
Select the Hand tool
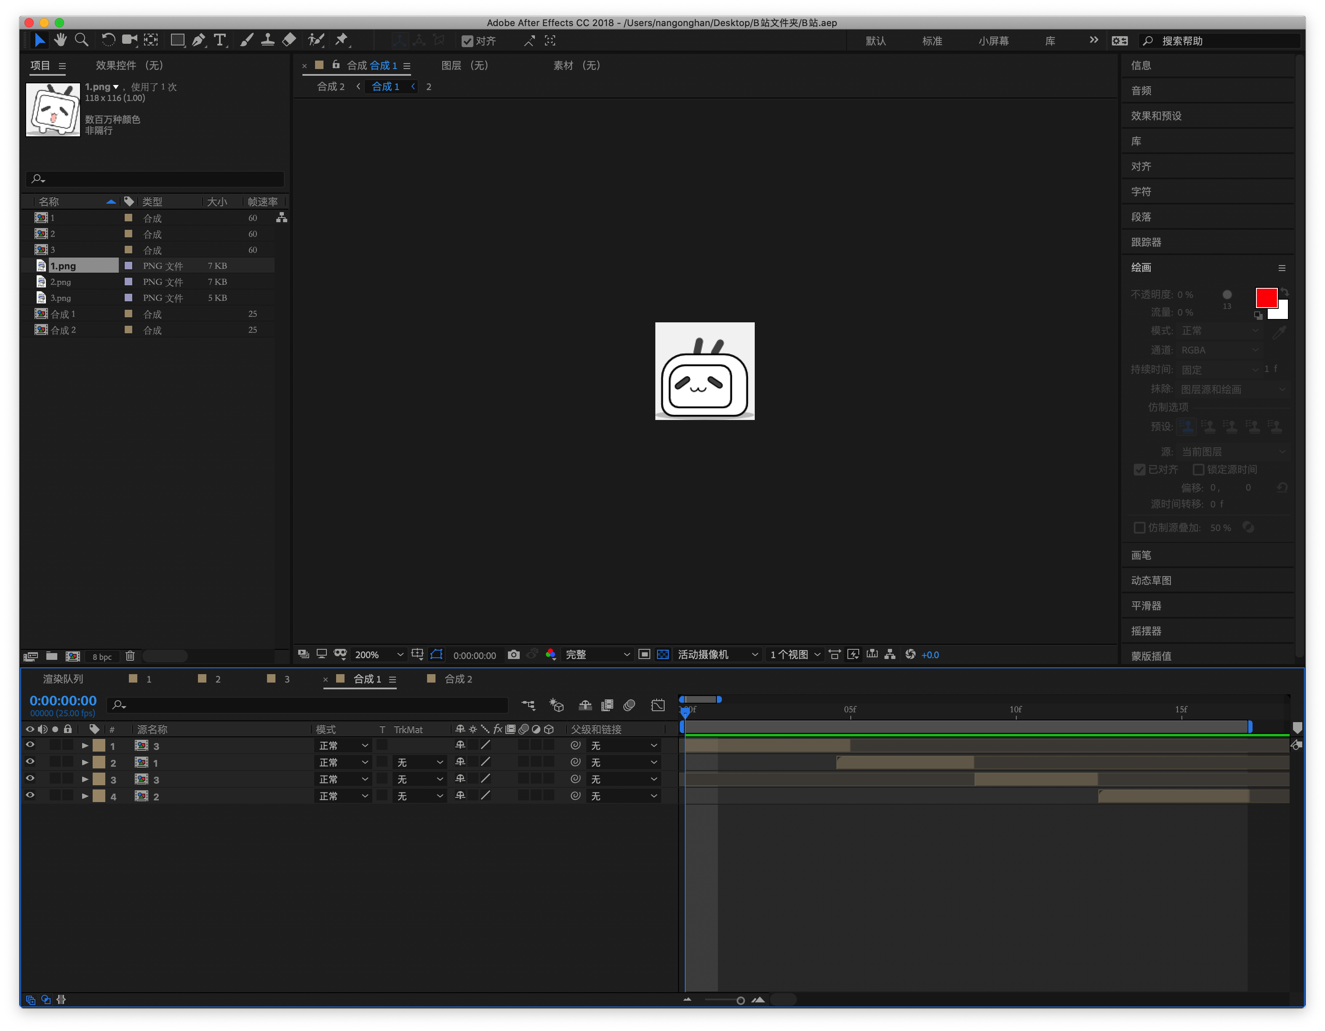pyautogui.click(x=60, y=40)
